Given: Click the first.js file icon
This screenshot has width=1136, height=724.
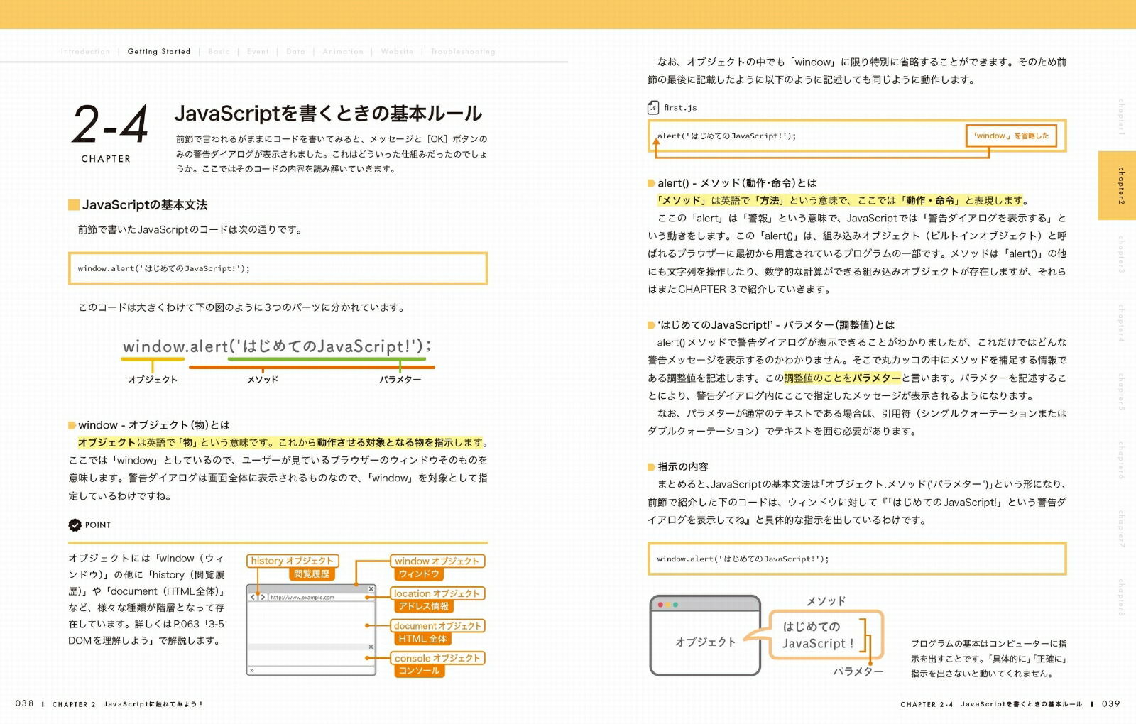Looking at the screenshot, I should 652,108.
